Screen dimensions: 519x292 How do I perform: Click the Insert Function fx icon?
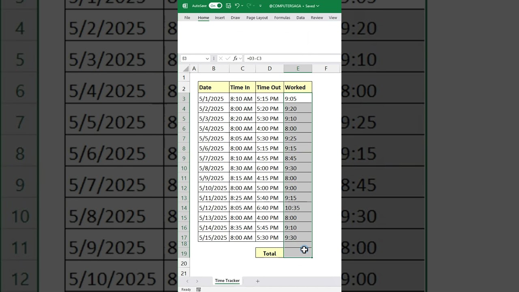coord(235,58)
